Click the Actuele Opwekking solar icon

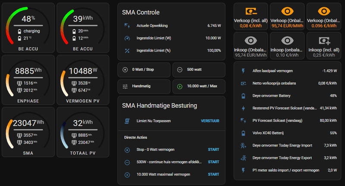pos(127,26)
